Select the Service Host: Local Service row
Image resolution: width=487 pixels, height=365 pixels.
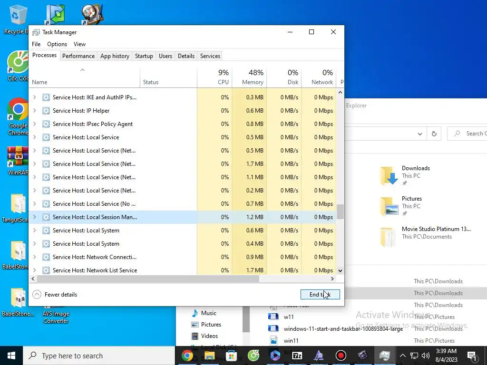(182, 137)
